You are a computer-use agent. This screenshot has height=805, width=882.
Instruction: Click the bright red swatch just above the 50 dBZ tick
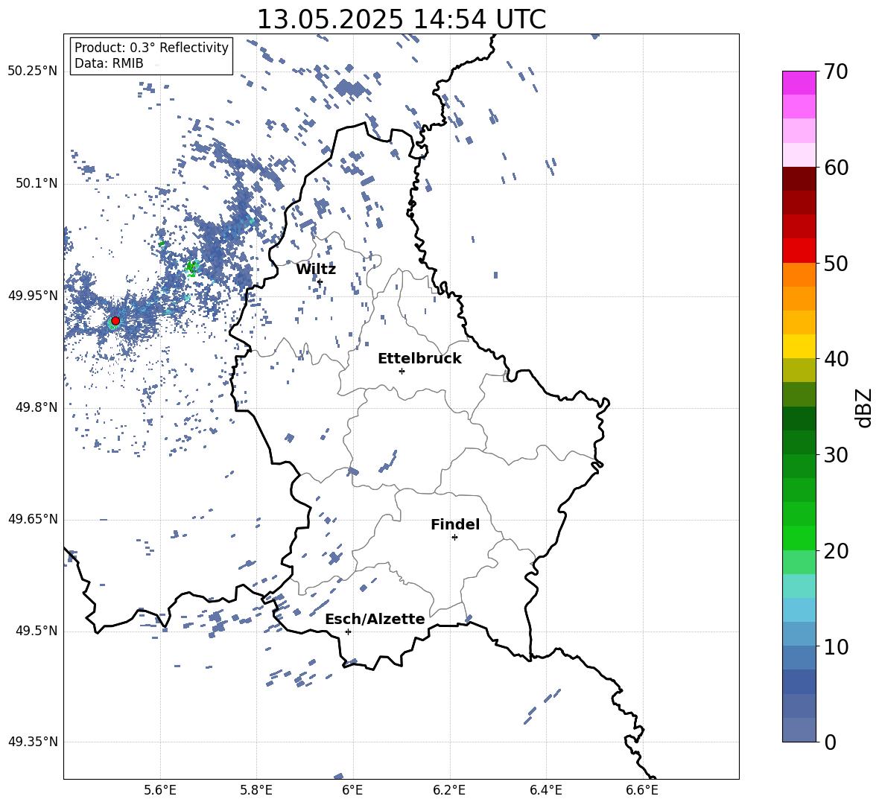(799, 251)
